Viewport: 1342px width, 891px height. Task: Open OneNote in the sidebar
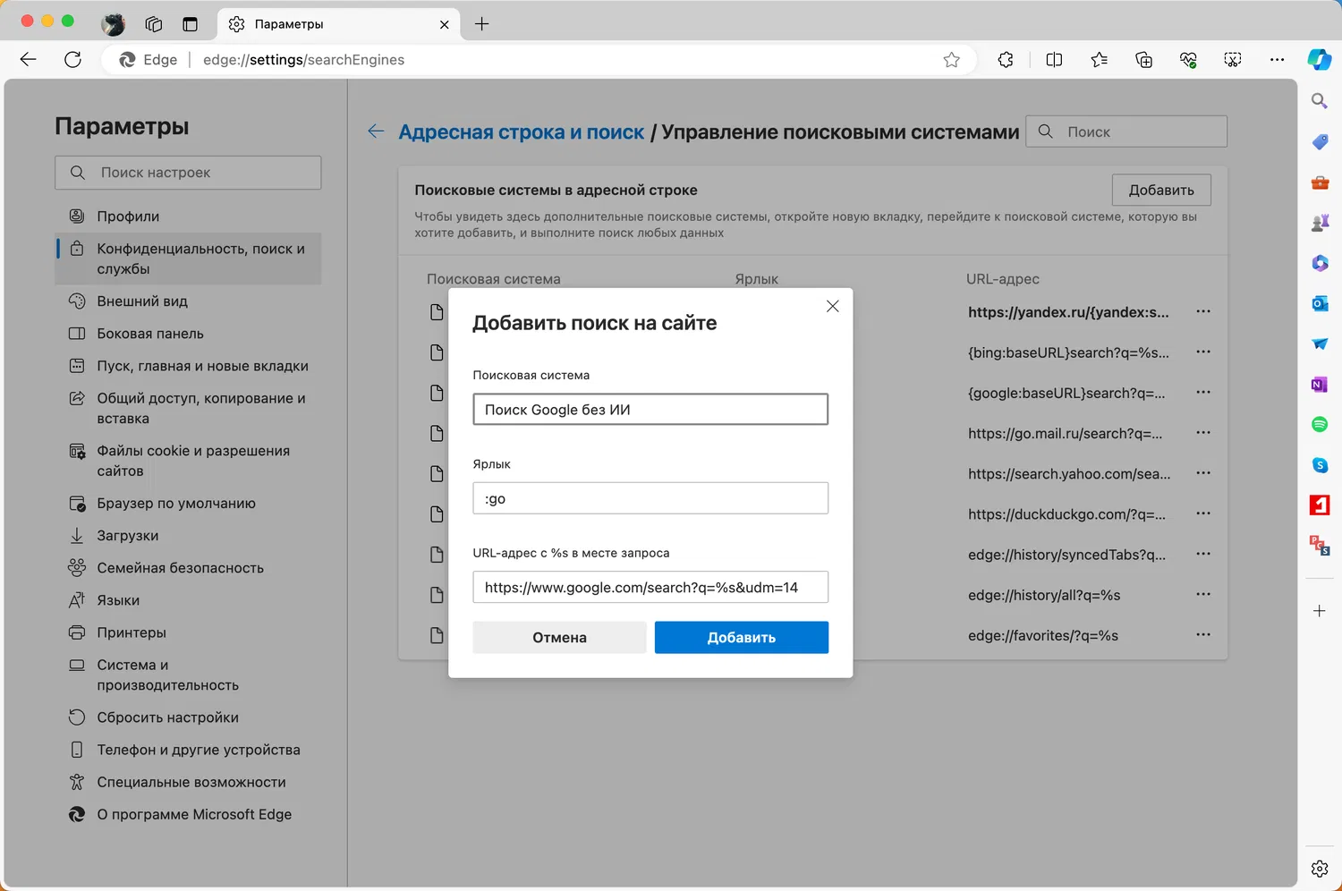click(x=1320, y=385)
